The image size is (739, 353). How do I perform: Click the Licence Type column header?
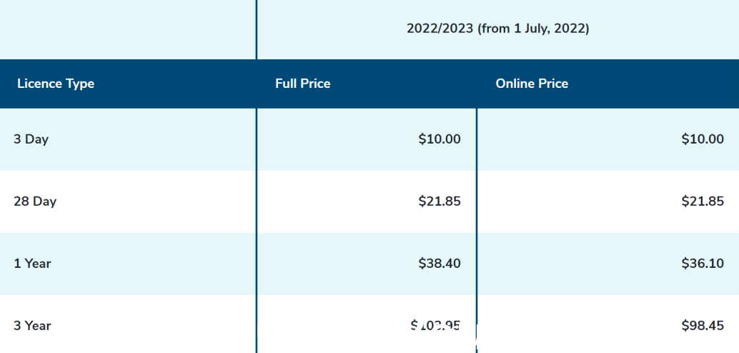coord(56,84)
